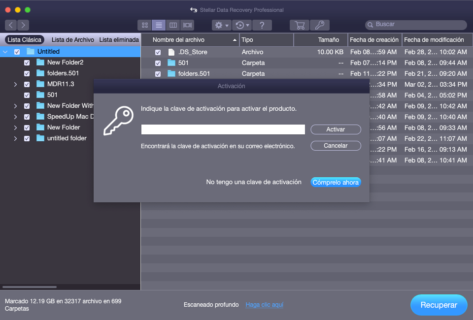Select the New Folder2 tree item
Viewport: 473px width, 320px height.
65,63
